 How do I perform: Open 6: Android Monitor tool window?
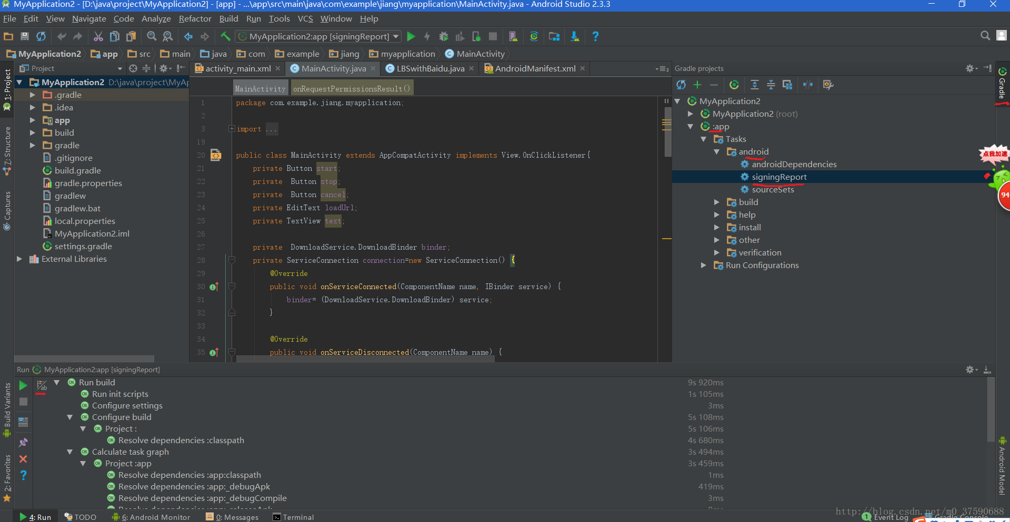click(151, 517)
